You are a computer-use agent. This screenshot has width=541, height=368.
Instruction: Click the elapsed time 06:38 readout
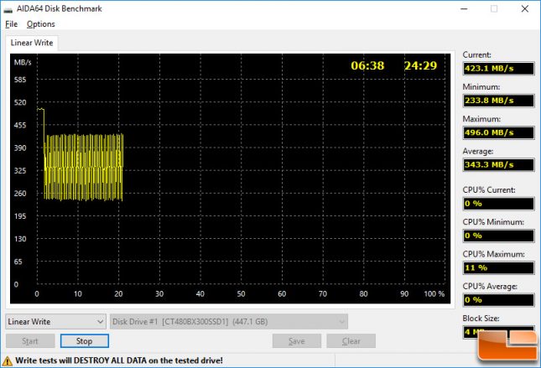(x=367, y=65)
